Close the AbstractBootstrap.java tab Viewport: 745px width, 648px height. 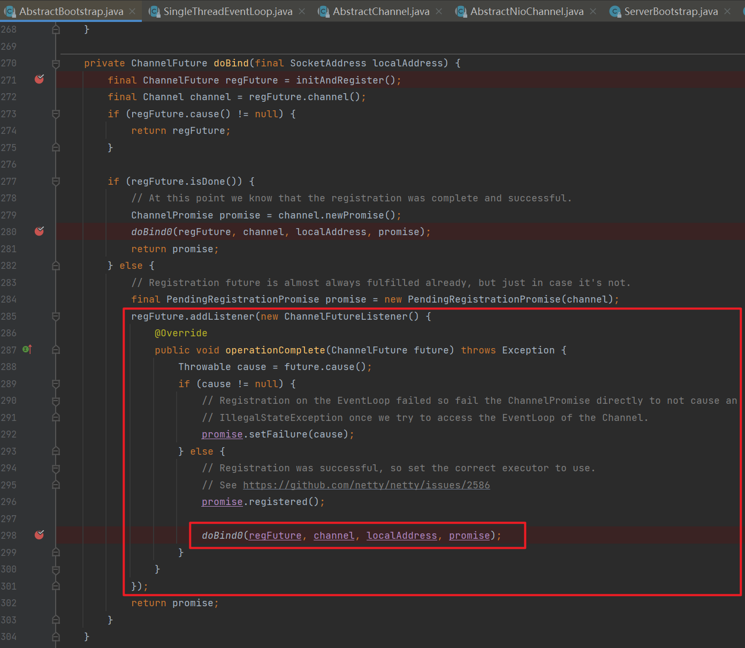(132, 11)
